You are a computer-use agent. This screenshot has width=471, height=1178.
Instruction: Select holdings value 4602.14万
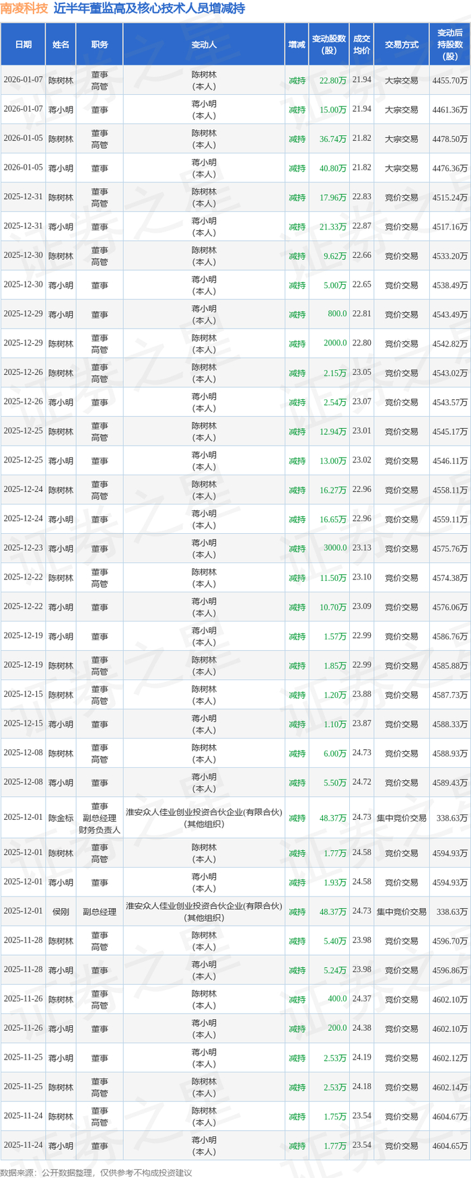450,1088
